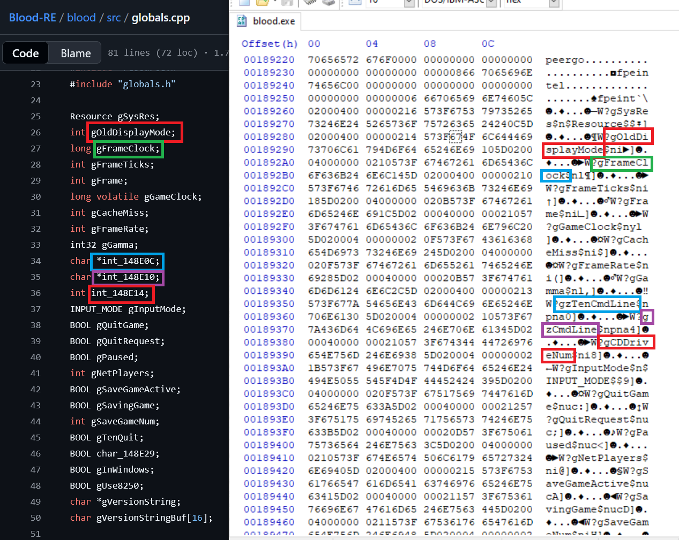Viewport: 679px width, 540px height.
Task: Switch to the Blame view tab
Action: [76, 53]
